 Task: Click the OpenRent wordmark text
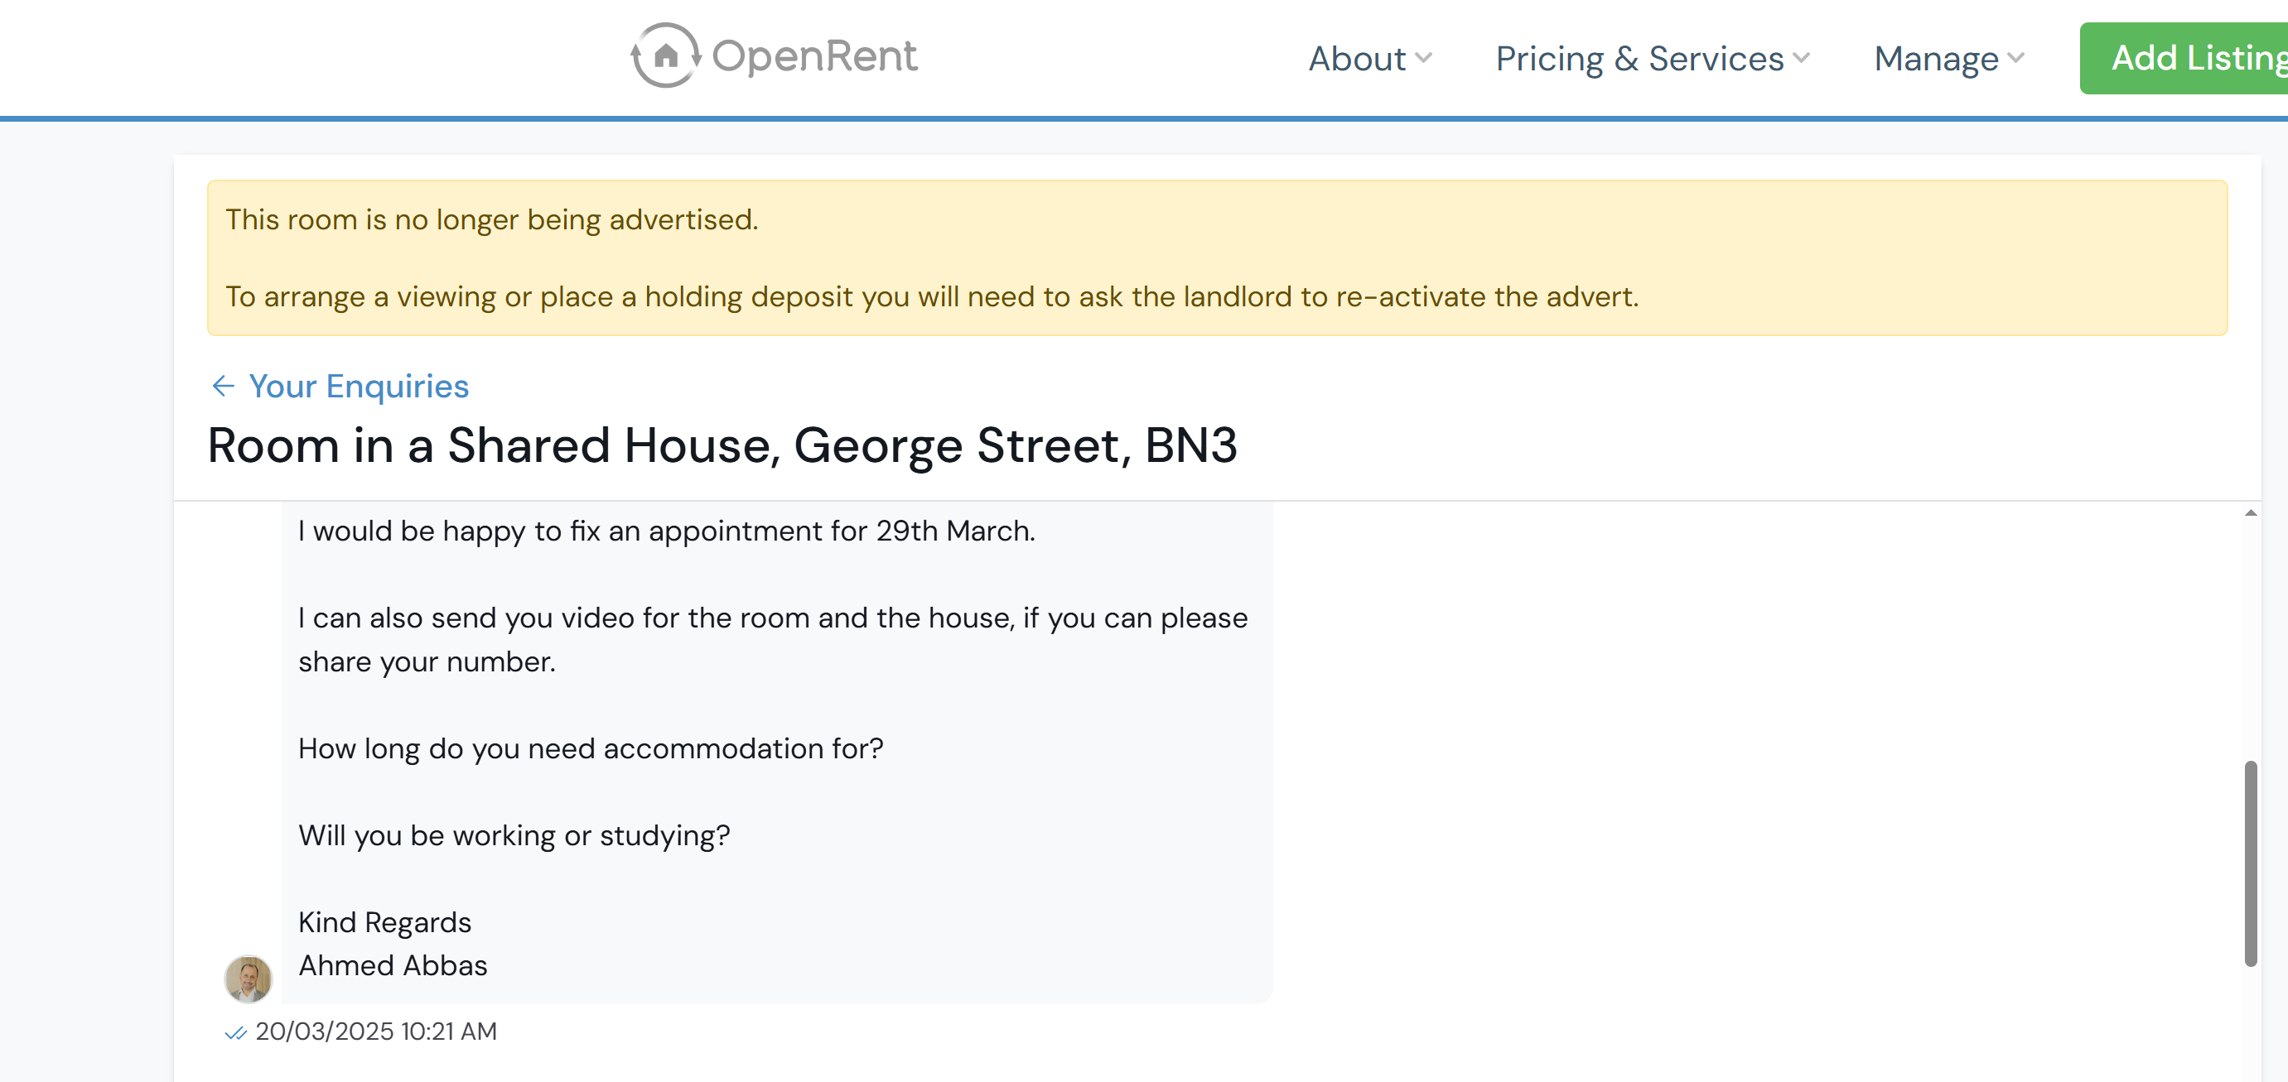click(x=813, y=56)
